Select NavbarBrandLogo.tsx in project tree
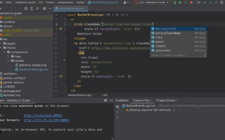 [x=33, y=70]
